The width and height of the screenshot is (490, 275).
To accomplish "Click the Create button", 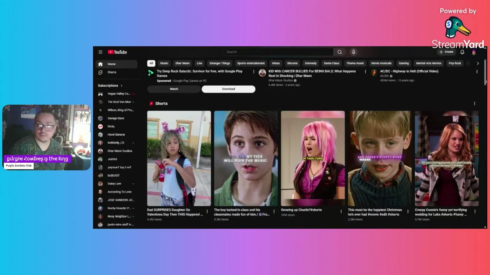I will [x=446, y=52].
